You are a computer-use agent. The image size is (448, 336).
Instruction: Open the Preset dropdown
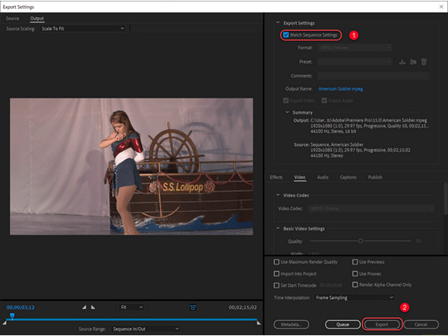click(355, 62)
